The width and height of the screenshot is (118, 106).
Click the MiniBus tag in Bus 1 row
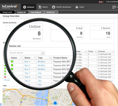41,61
